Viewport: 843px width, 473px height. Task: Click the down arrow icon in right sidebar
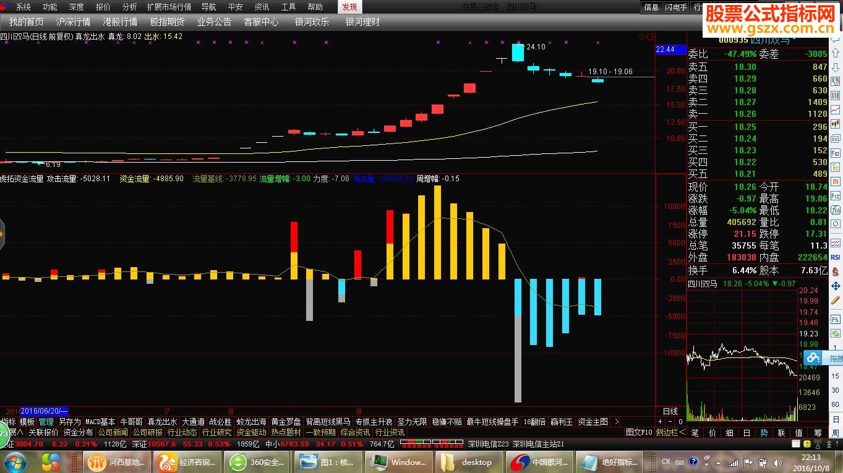(835, 66)
